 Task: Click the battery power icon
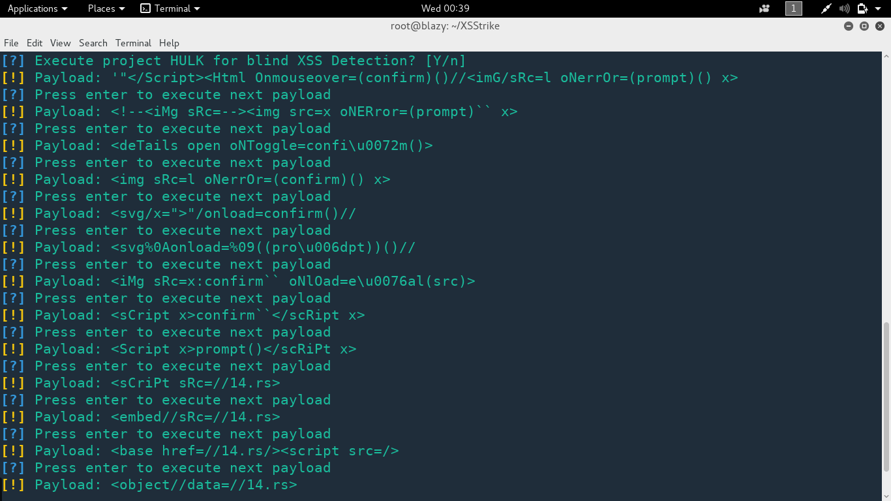pos(862,8)
